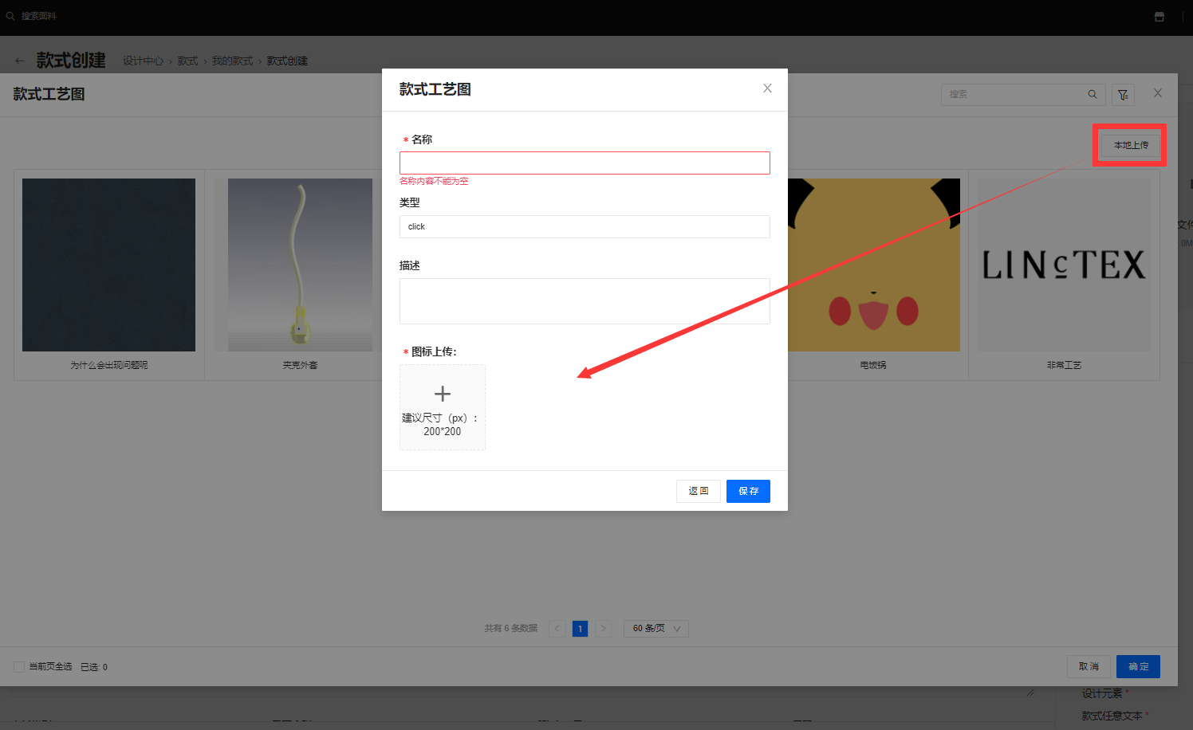Open the 60 条/页 page size dropdown
The width and height of the screenshot is (1193, 730).
[656, 628]
